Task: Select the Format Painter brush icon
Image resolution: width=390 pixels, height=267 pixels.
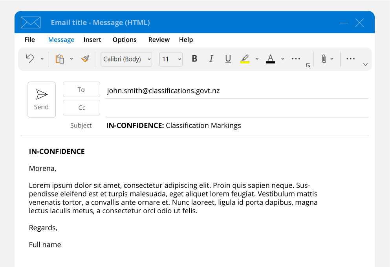Action: click(x=85, y=59)
